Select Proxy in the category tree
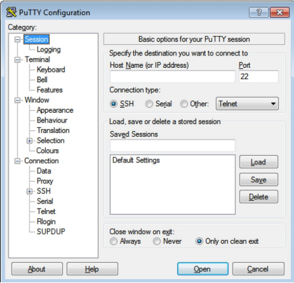Screen dimensions: 294x283 (45, 181)
